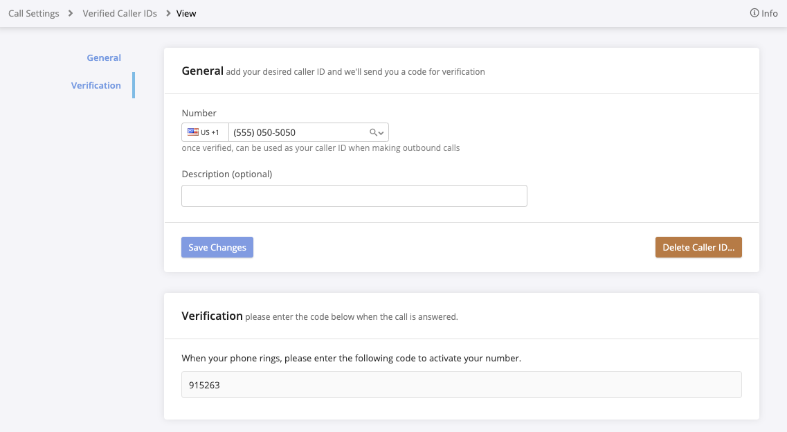Screen dimensions: 787x432
Task: Click the Info icon in the top right
Action: pyautogui.click(x=754, y=12)
